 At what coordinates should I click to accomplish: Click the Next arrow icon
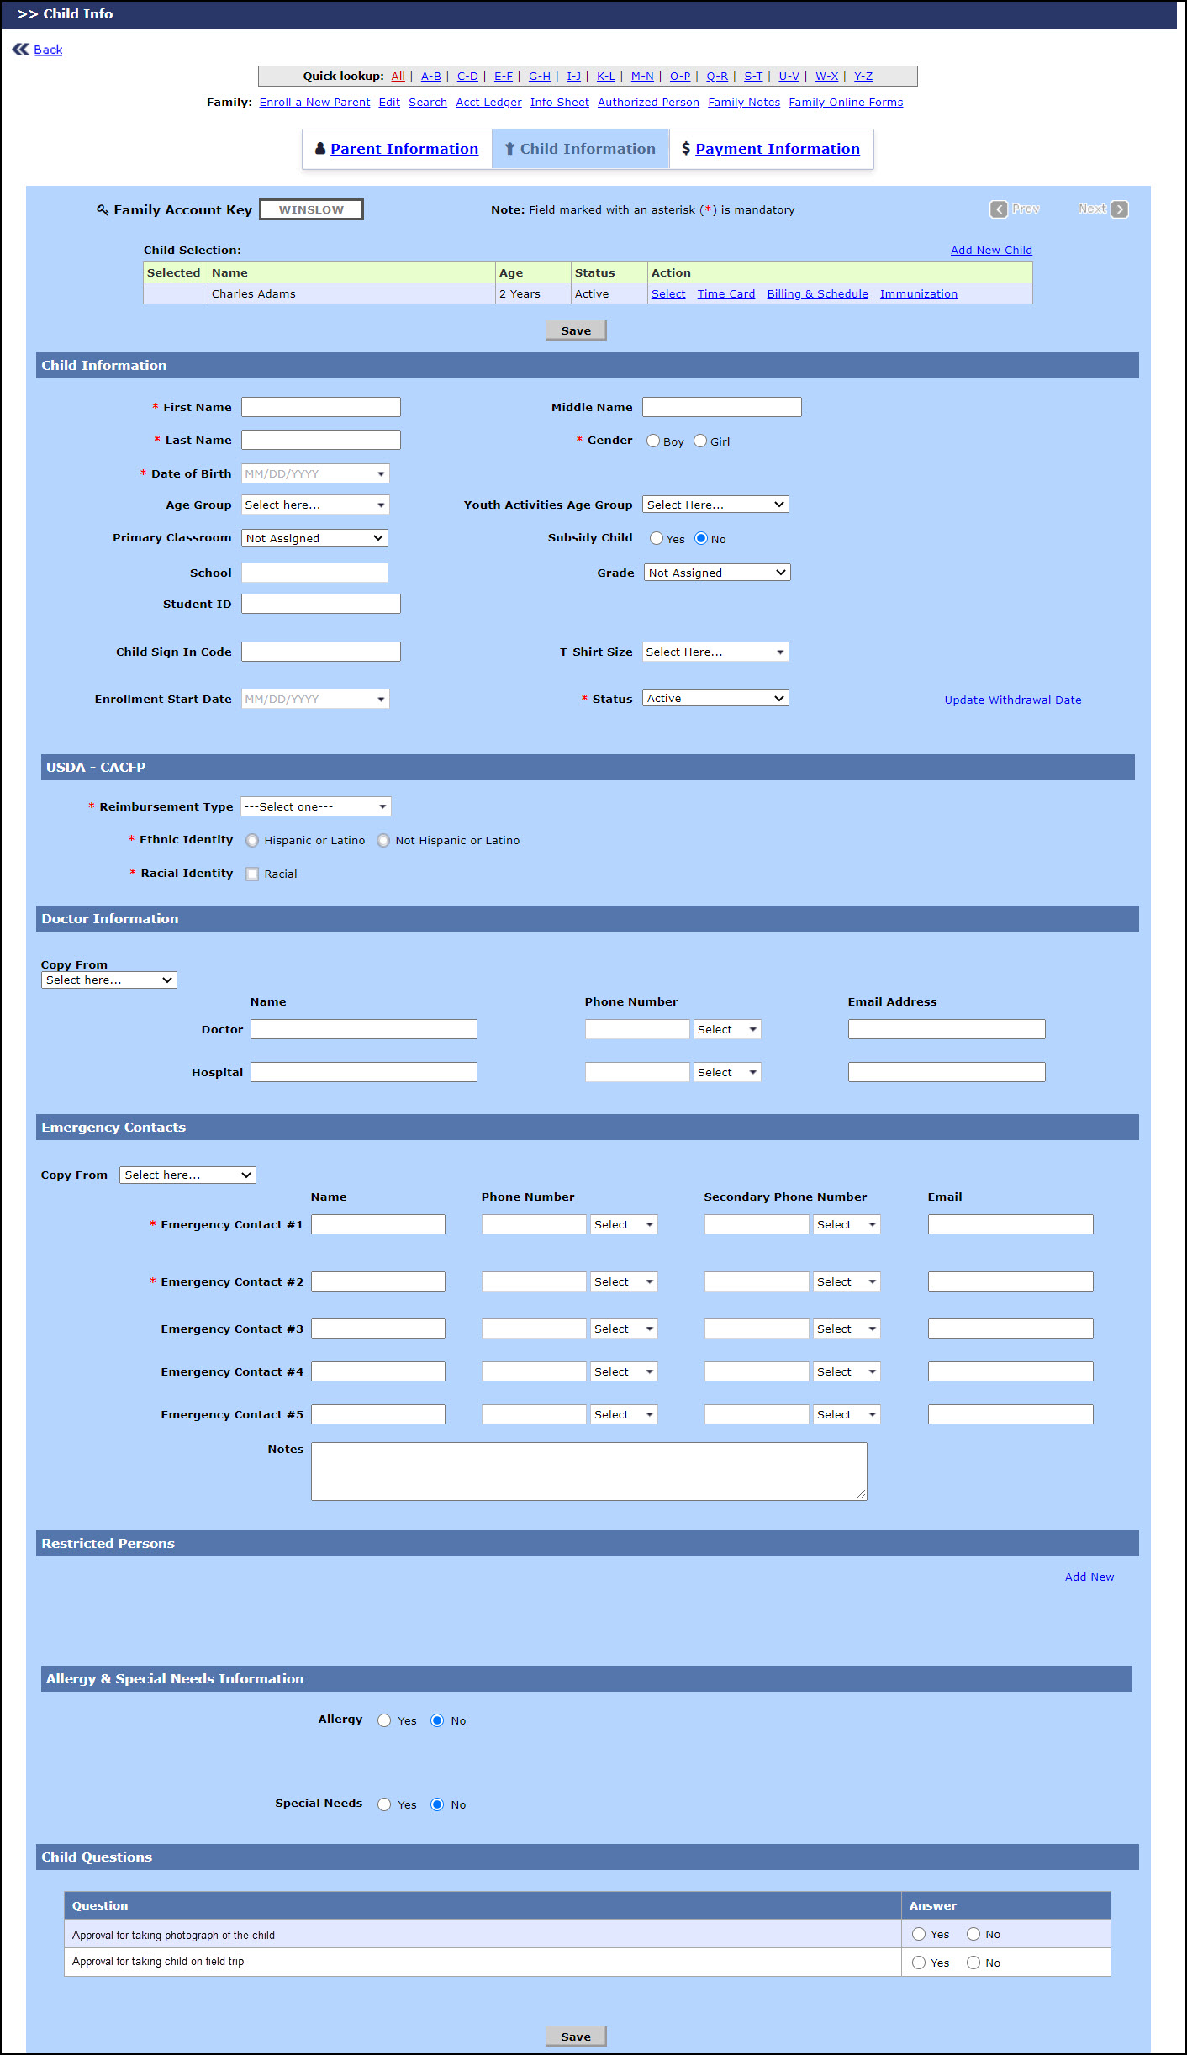(1120, 209)
